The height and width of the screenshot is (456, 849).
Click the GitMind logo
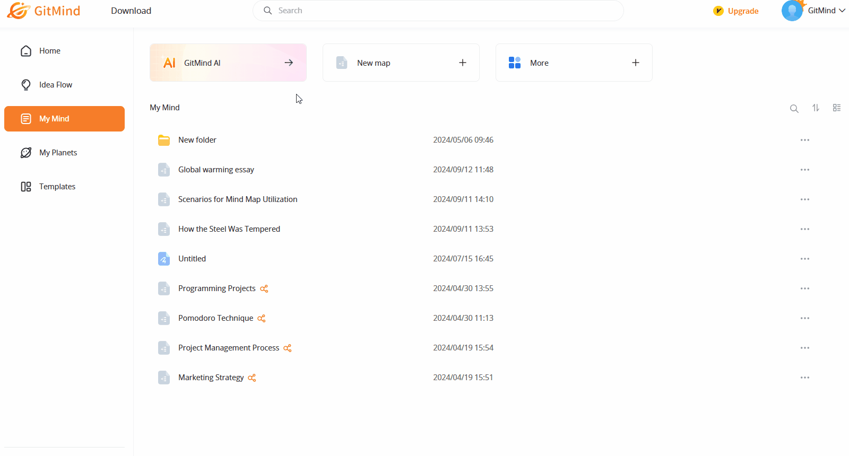click(44, 11)
